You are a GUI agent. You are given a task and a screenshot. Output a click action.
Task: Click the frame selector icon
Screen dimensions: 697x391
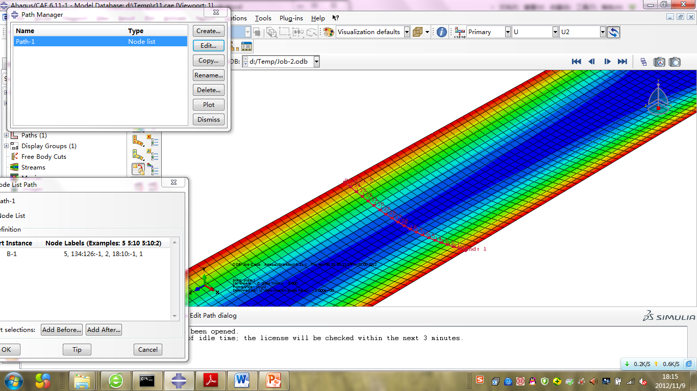[643, 62]
